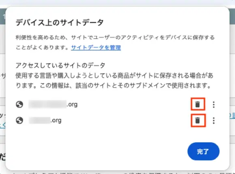Open more options for second .org site

click(214, 121)
